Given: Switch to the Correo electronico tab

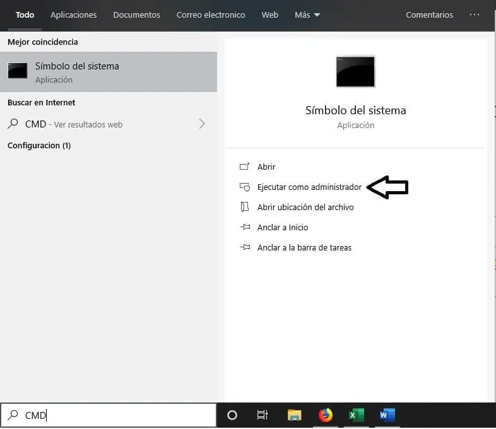Looking at the screenshot, I should (x=211, y=15).
